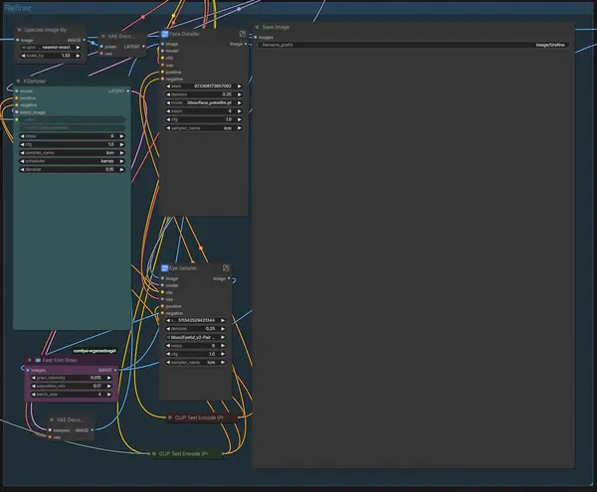Image resolution: width=597 pixels, height=492 pixels.
Task: Open the upscale method nearest-exact combo
Action: pos(51,47)
